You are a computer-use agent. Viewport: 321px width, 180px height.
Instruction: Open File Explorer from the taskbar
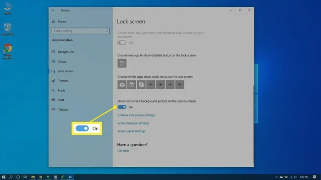[33, 177]
